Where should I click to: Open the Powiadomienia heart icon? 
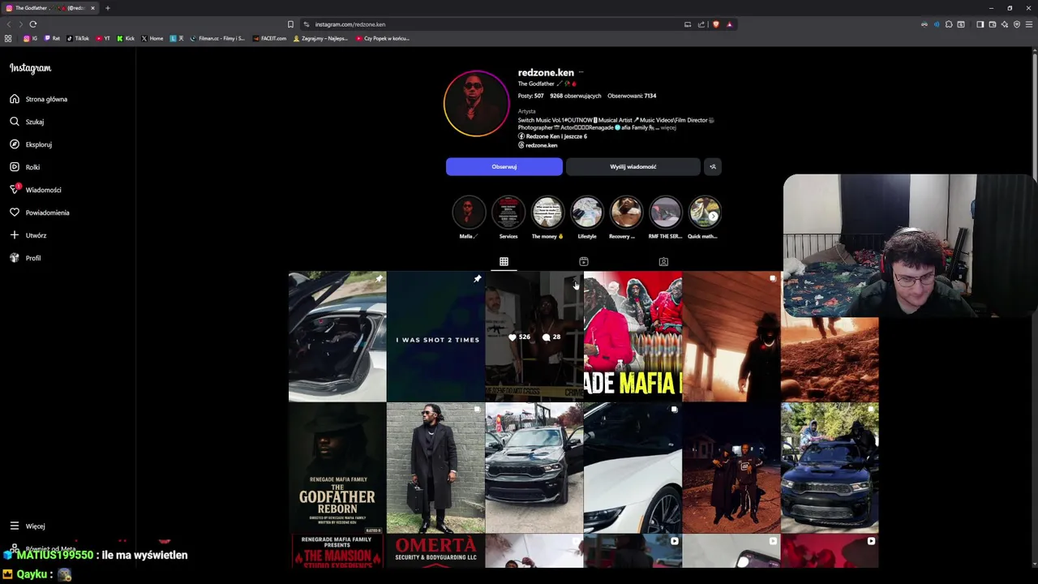point(15,213)
